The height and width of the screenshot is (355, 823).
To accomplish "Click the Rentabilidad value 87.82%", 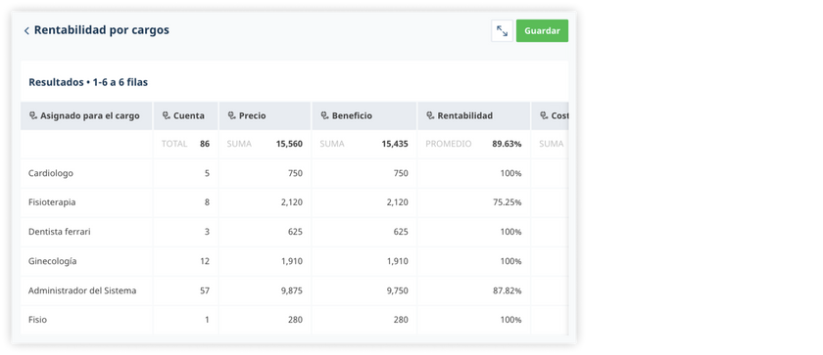I will [508, 290].
